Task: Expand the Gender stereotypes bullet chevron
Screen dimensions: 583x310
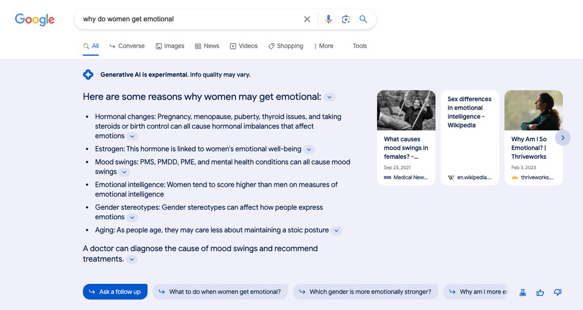Action: 132,218
